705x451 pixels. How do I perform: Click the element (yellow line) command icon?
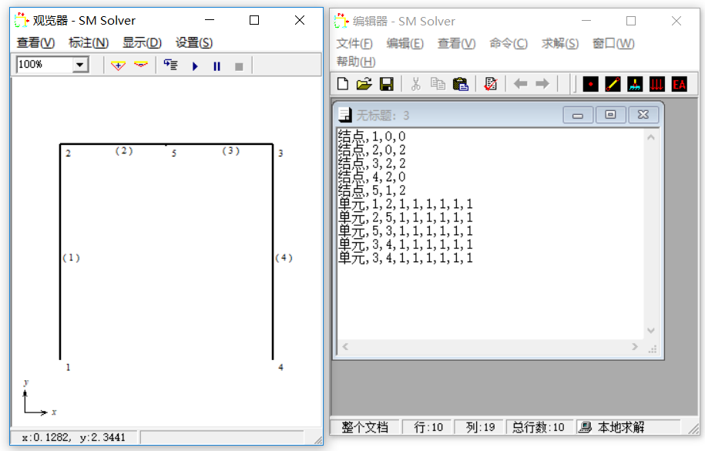613,84
